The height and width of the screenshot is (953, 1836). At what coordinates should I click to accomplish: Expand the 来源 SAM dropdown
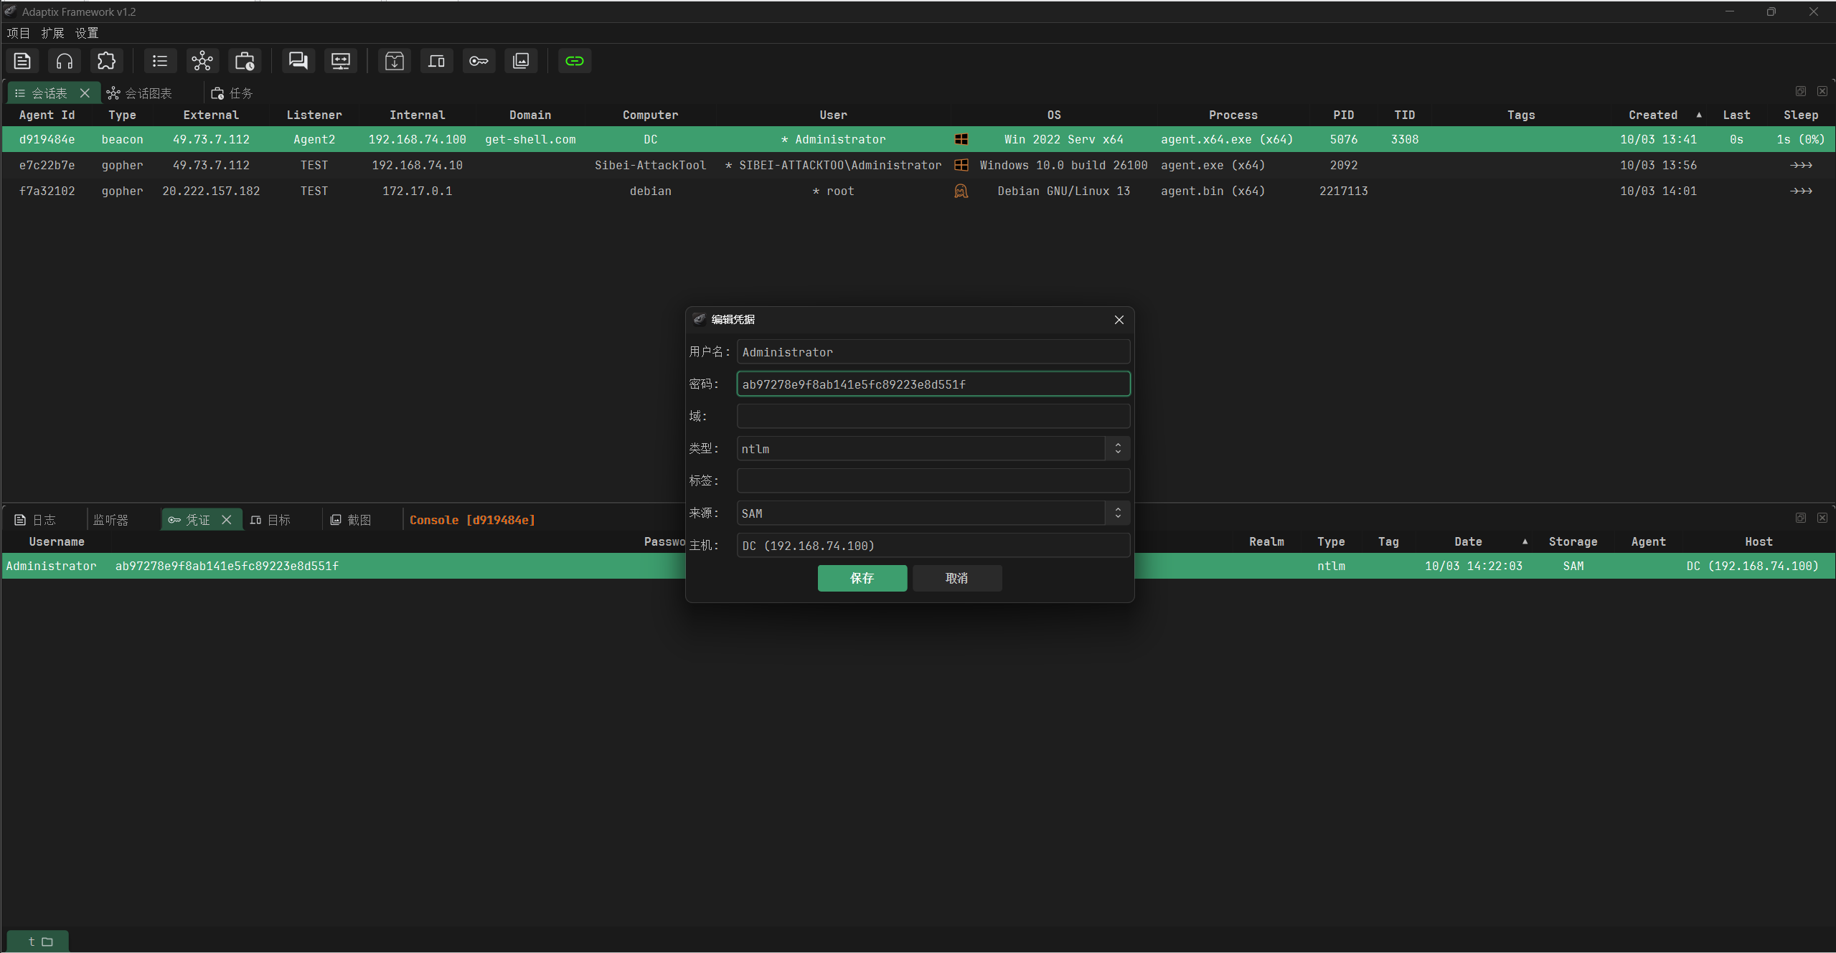point(932,513)
